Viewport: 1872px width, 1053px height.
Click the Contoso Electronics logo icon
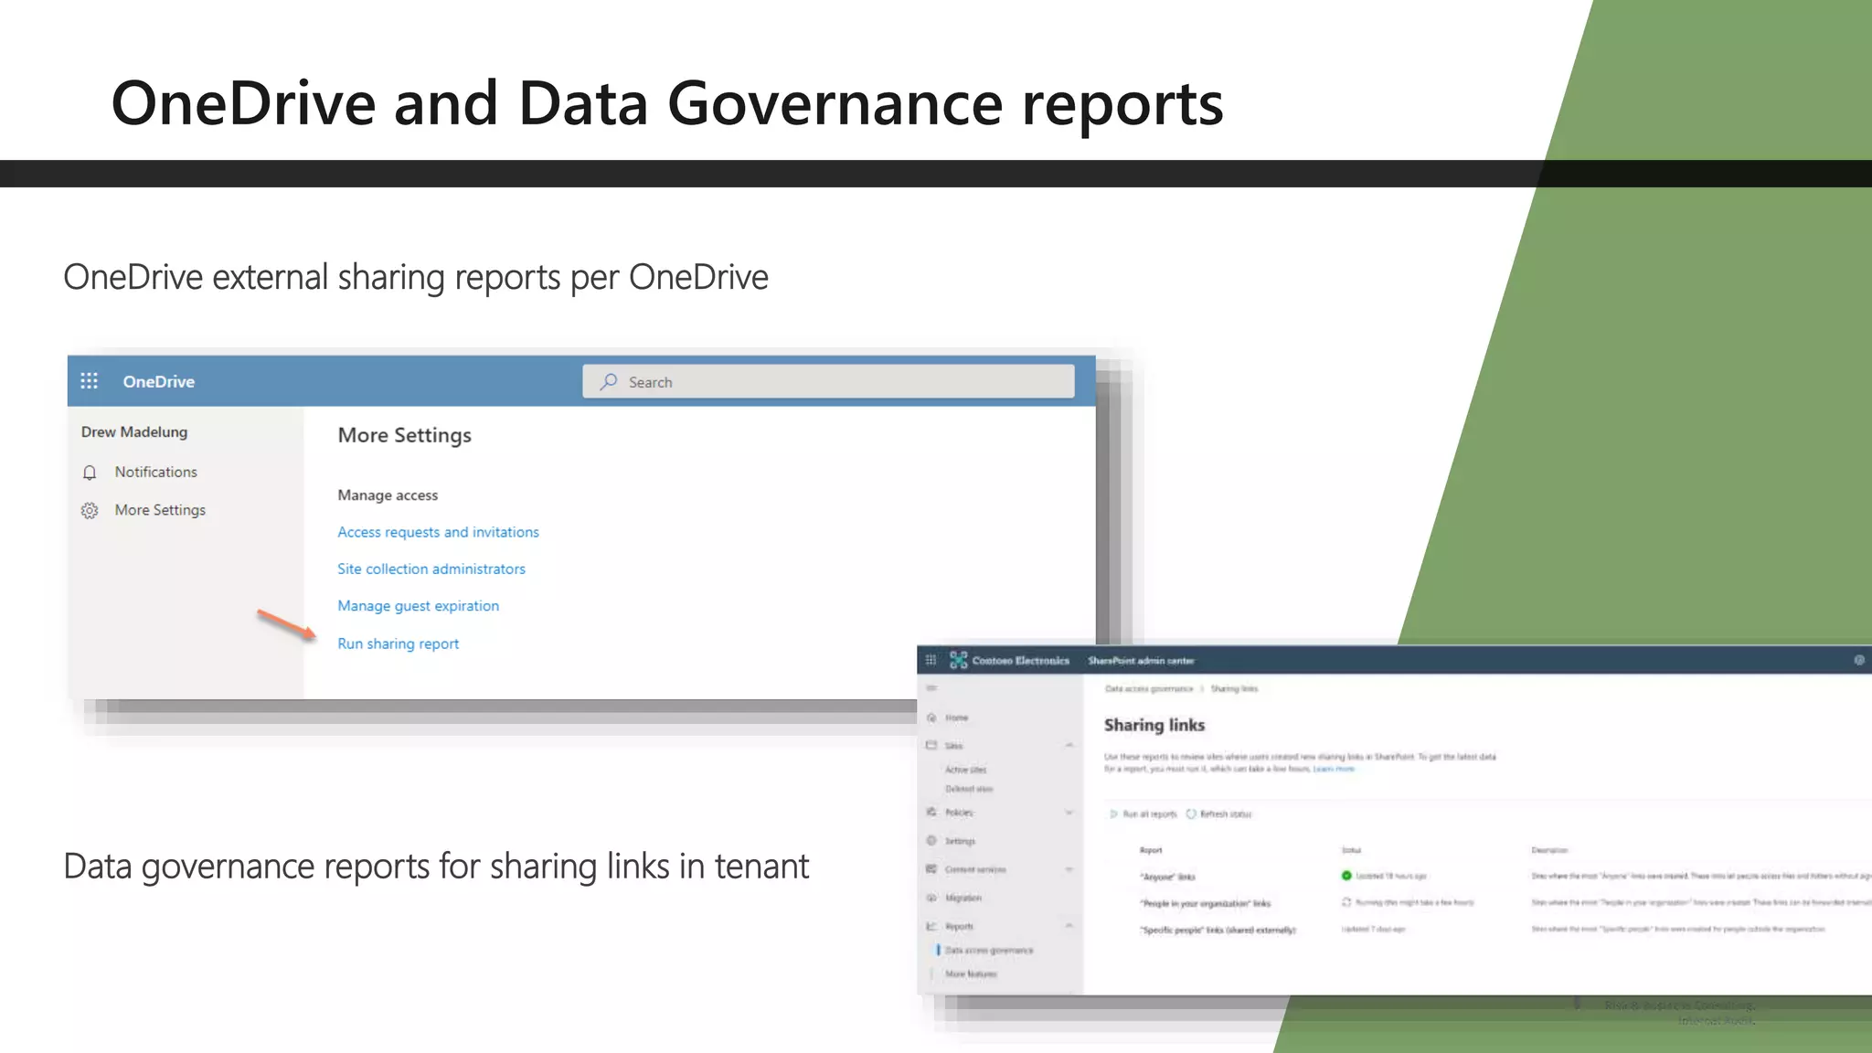click(958, 660)
